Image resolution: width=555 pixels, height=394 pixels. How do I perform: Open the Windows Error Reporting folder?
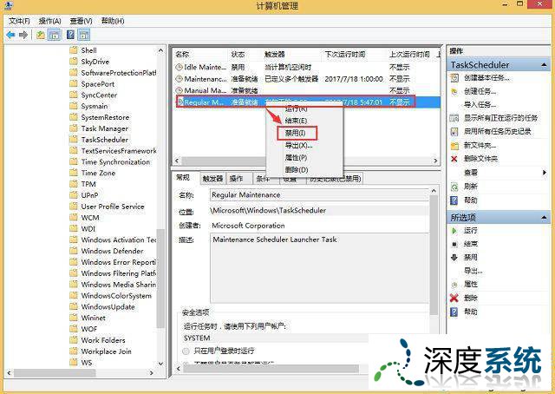pyautogui.click(x=114, y=262)
